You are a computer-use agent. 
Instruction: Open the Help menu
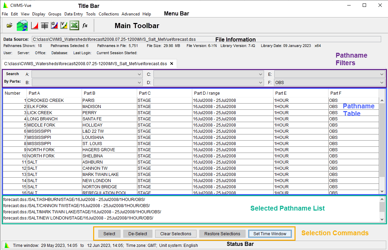(x=147, y=14)
